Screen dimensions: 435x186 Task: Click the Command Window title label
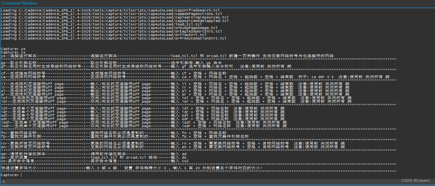[x=19, y=3]
